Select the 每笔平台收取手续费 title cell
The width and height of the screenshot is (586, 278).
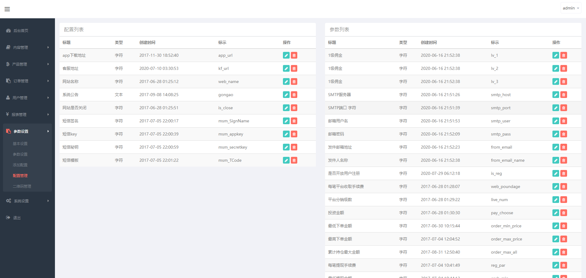pos(346,186)
